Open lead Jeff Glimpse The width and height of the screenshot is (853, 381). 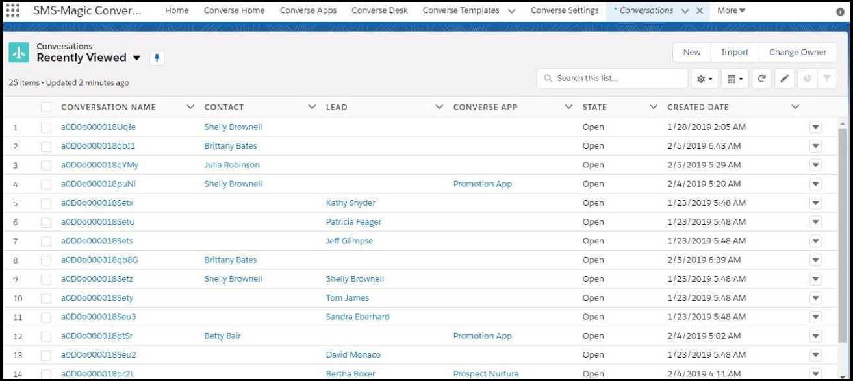(x=350, y=241)
